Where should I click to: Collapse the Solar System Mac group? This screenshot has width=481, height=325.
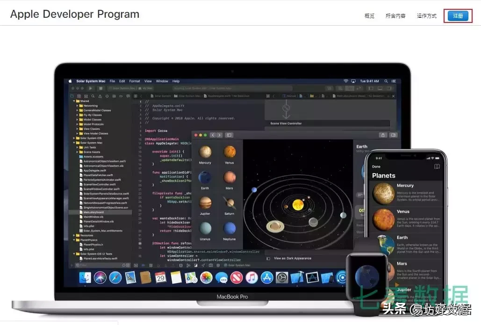point(74,143)
